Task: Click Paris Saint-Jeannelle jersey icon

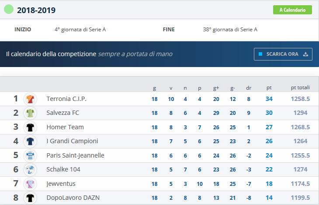Action: click(30, 156)
